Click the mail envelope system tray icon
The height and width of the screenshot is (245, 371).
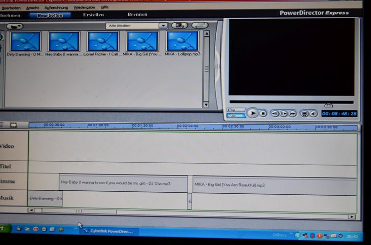pyautogui.click(x=334, y=236)
